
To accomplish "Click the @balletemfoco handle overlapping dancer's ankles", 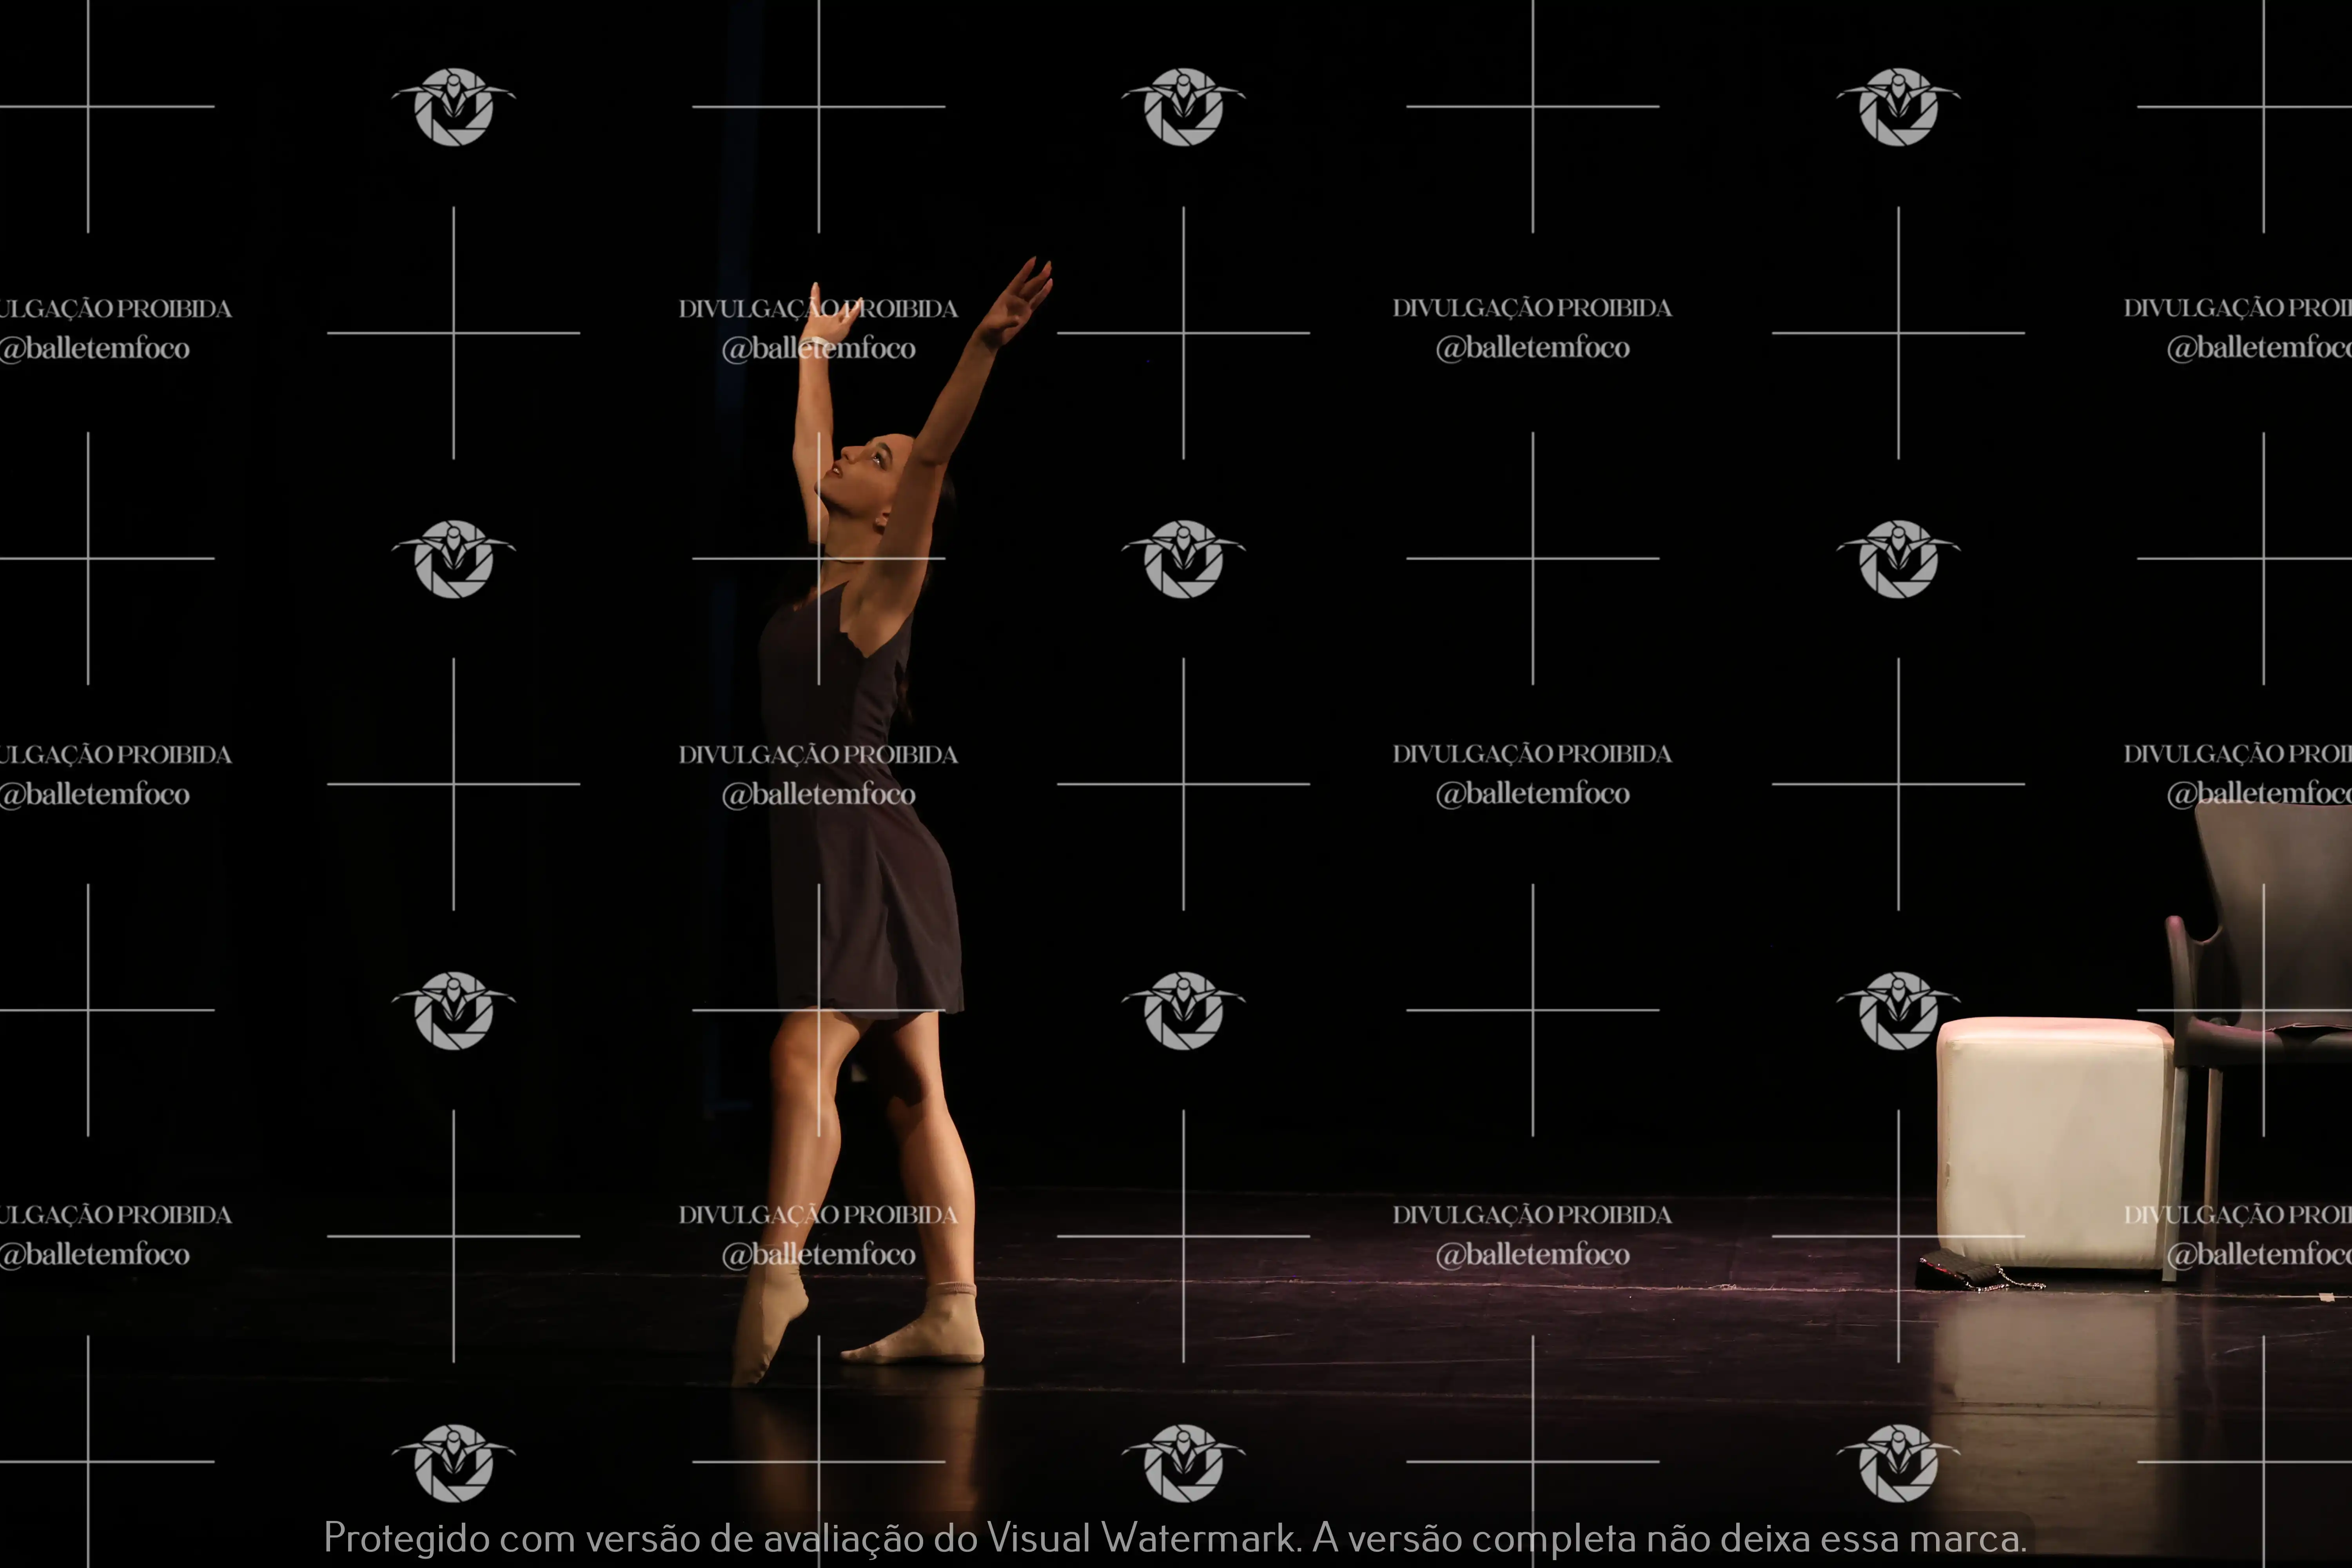I will pos(818,1254).
